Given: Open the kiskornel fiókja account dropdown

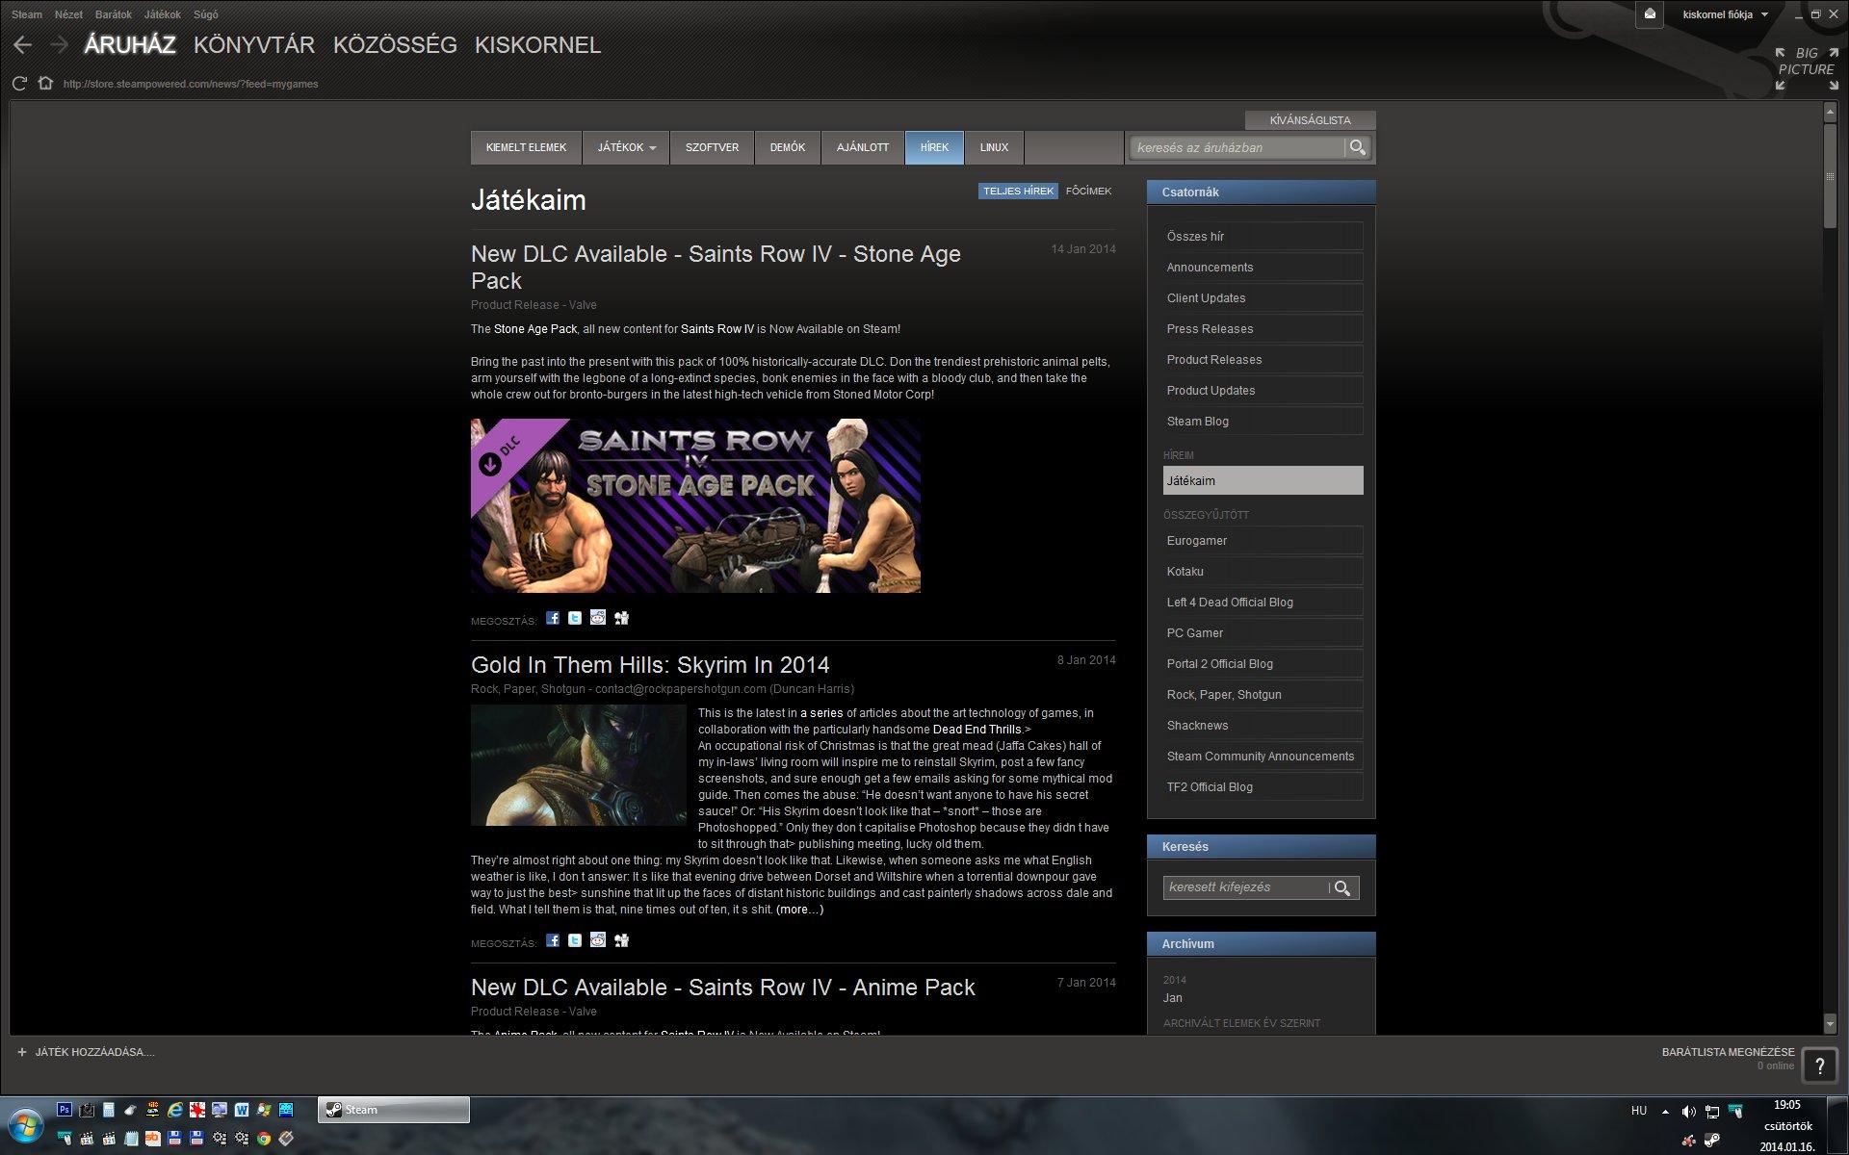Looking at the screenshot, I should click(x=1725, y=14).
